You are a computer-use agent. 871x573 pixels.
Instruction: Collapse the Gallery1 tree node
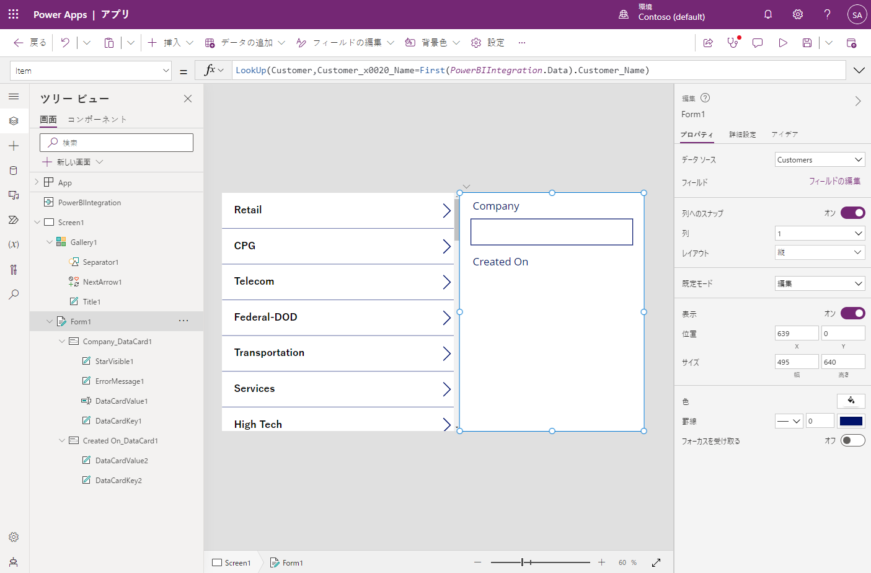tap(50, 242)
